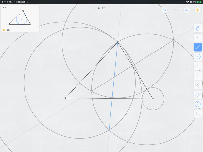Tap the greyed-out redo arrow

click(x=176, y=10)
